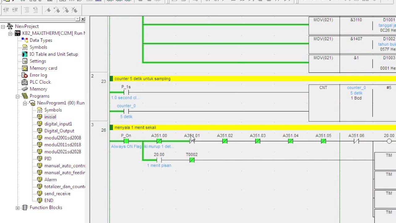396x223 pixels.
Task: Click the NewProgram1 program icon
Action: (x=32, y=103)
